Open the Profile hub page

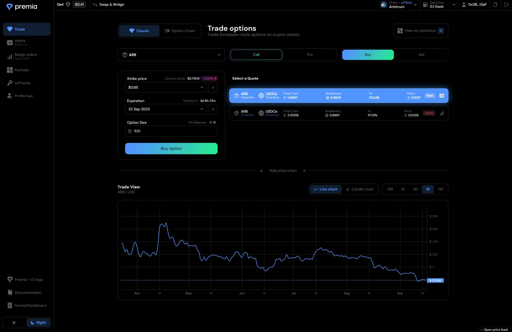pos(24,96)
